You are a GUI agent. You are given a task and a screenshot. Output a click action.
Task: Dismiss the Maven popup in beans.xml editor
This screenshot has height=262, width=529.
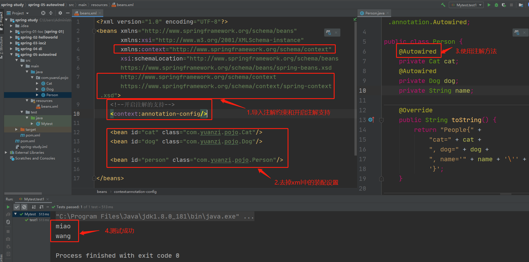coord(336,33)
